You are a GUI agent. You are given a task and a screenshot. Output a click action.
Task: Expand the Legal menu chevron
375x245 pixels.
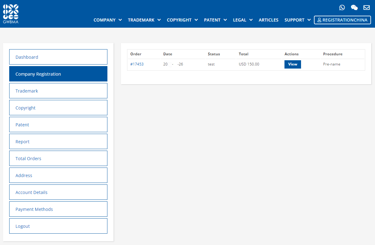click(x=251, y=20)
